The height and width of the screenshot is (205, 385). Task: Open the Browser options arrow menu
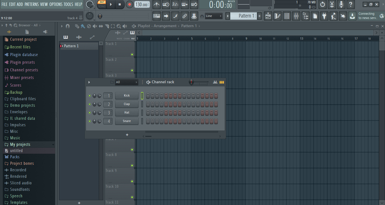point(2,25)
